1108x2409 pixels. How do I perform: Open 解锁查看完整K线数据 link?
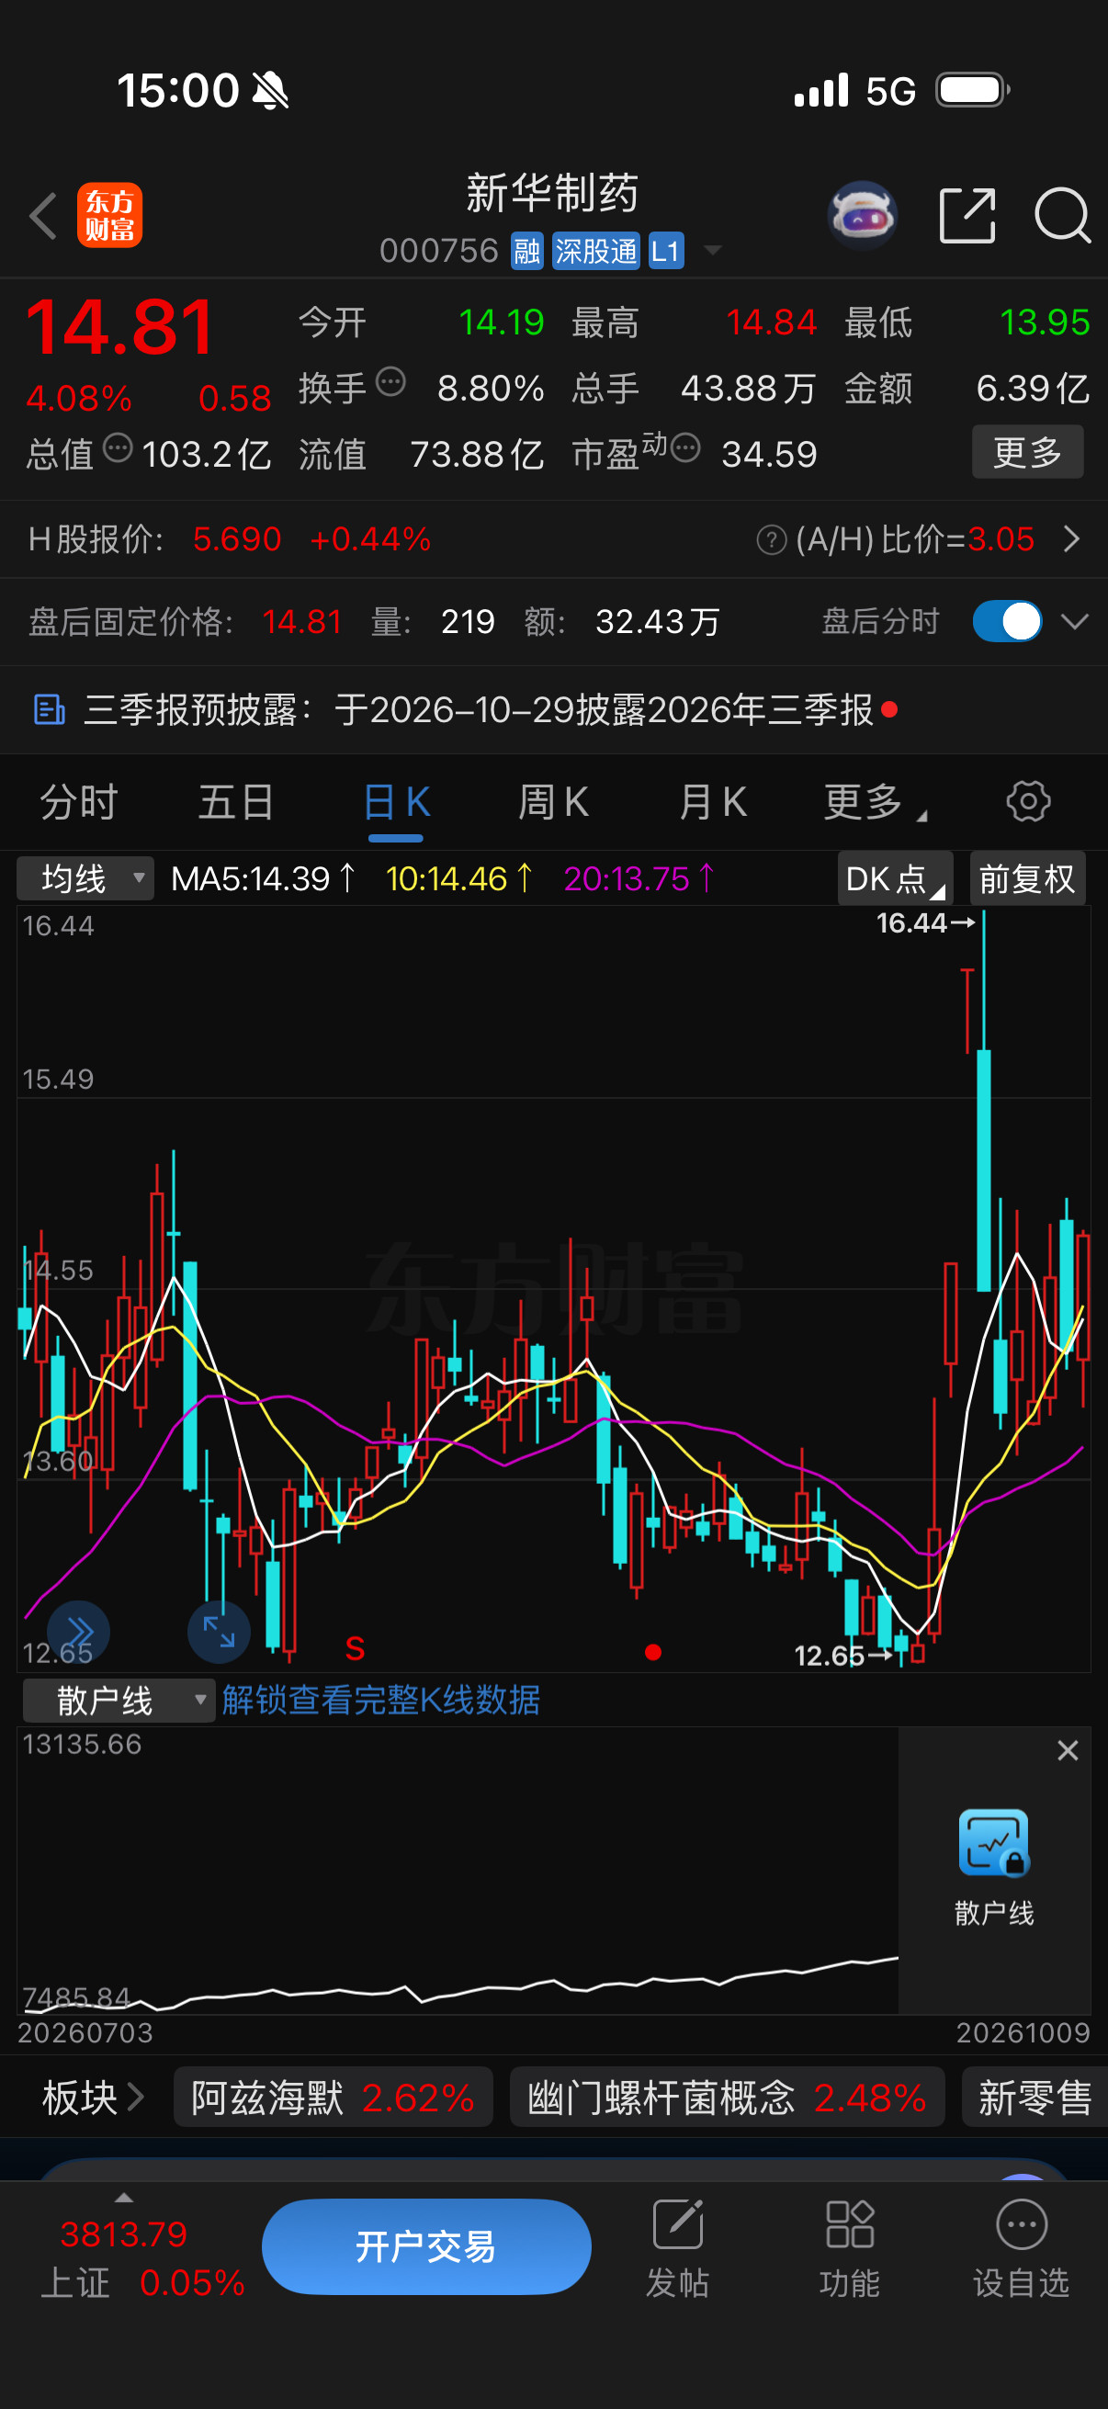380,1700
